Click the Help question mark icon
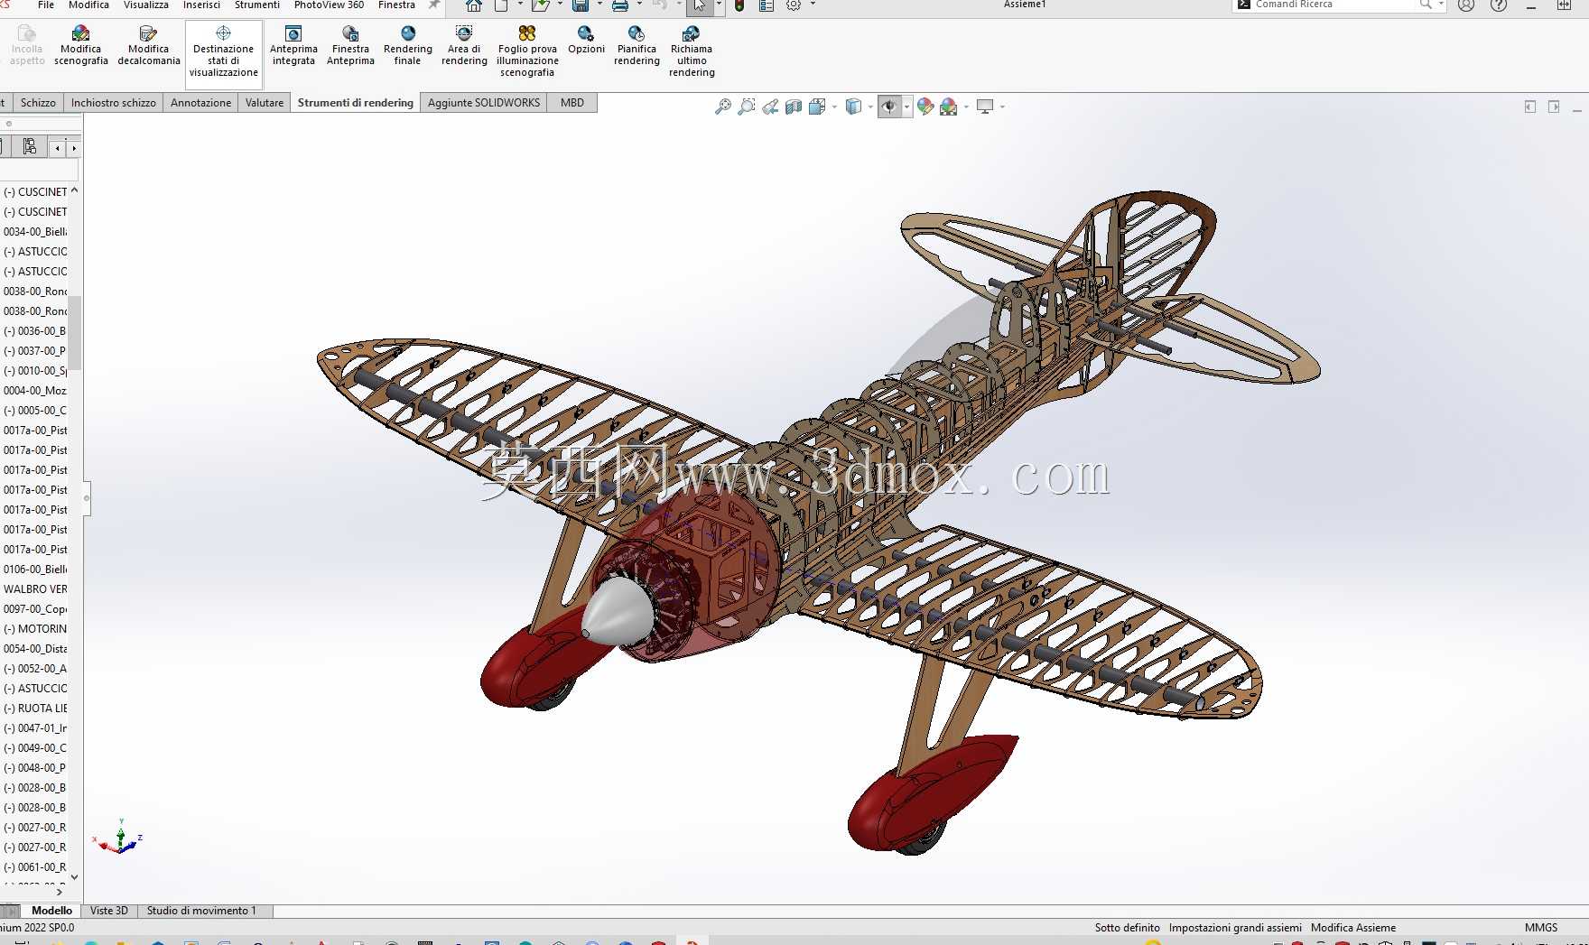1589x945 pixels. pyautogui.click(x=1499, y=5)
